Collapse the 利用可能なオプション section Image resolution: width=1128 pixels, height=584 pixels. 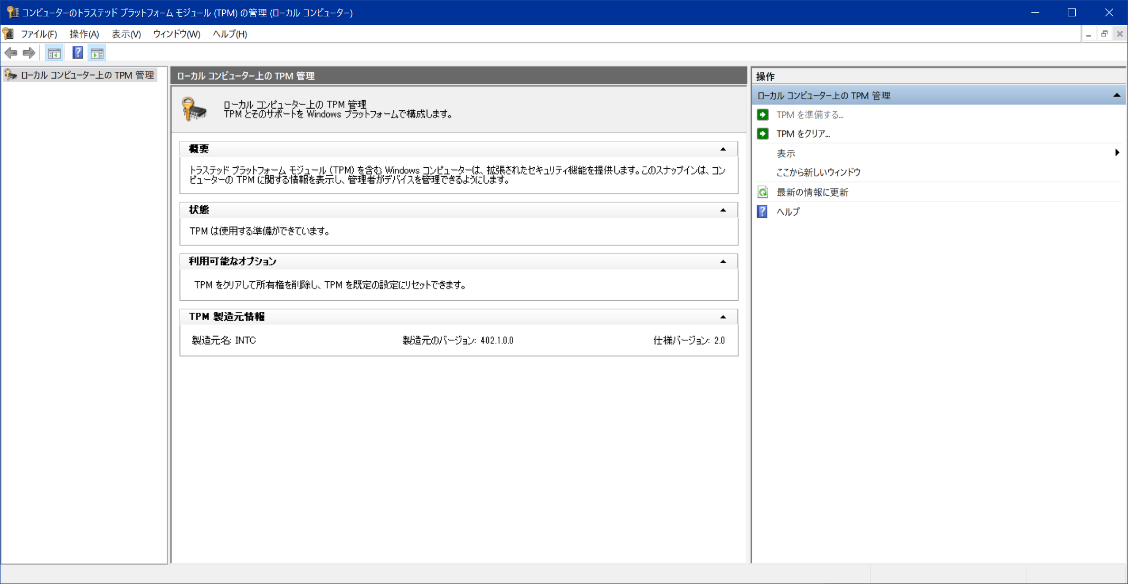point(723,262)
